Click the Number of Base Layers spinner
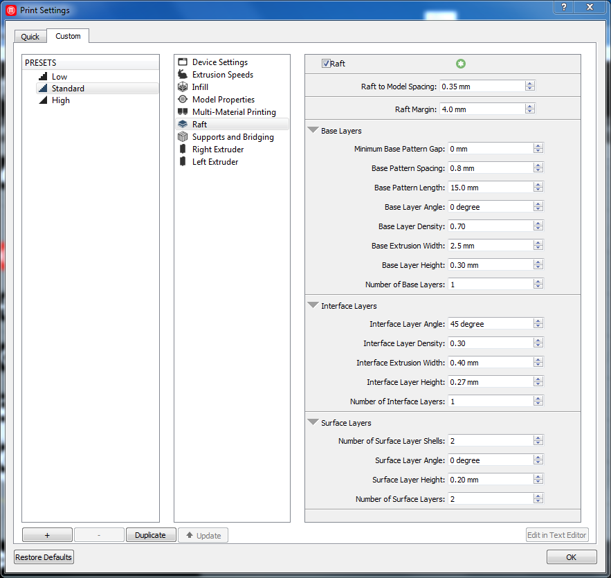The height and width of the screenshot is (578, 611). click(538, 284)
